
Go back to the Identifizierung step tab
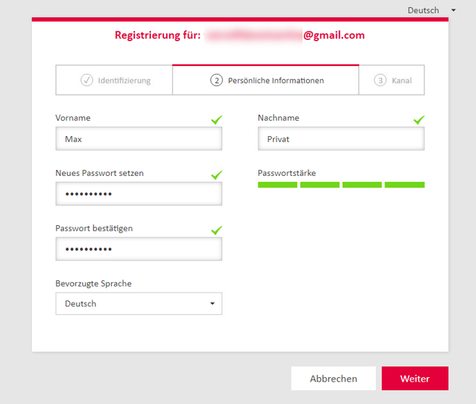(x=124, y=80)
